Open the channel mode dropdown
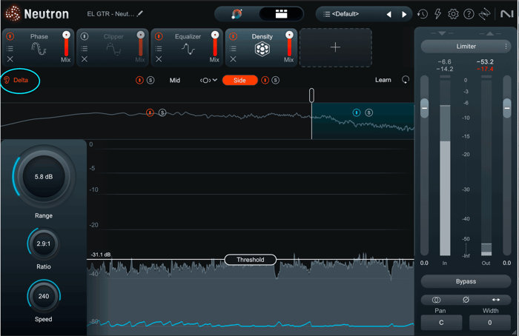Screen dimensions: 519x336 pyautogui.click(x=208, y=80)
